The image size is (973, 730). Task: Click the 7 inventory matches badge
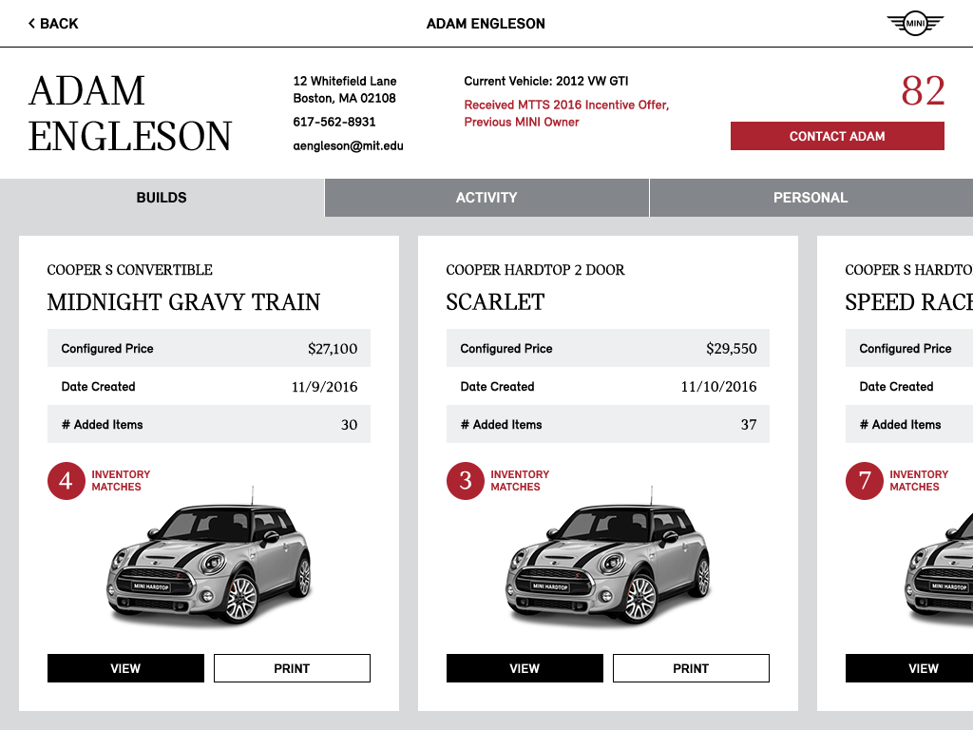tap(864, 481)
